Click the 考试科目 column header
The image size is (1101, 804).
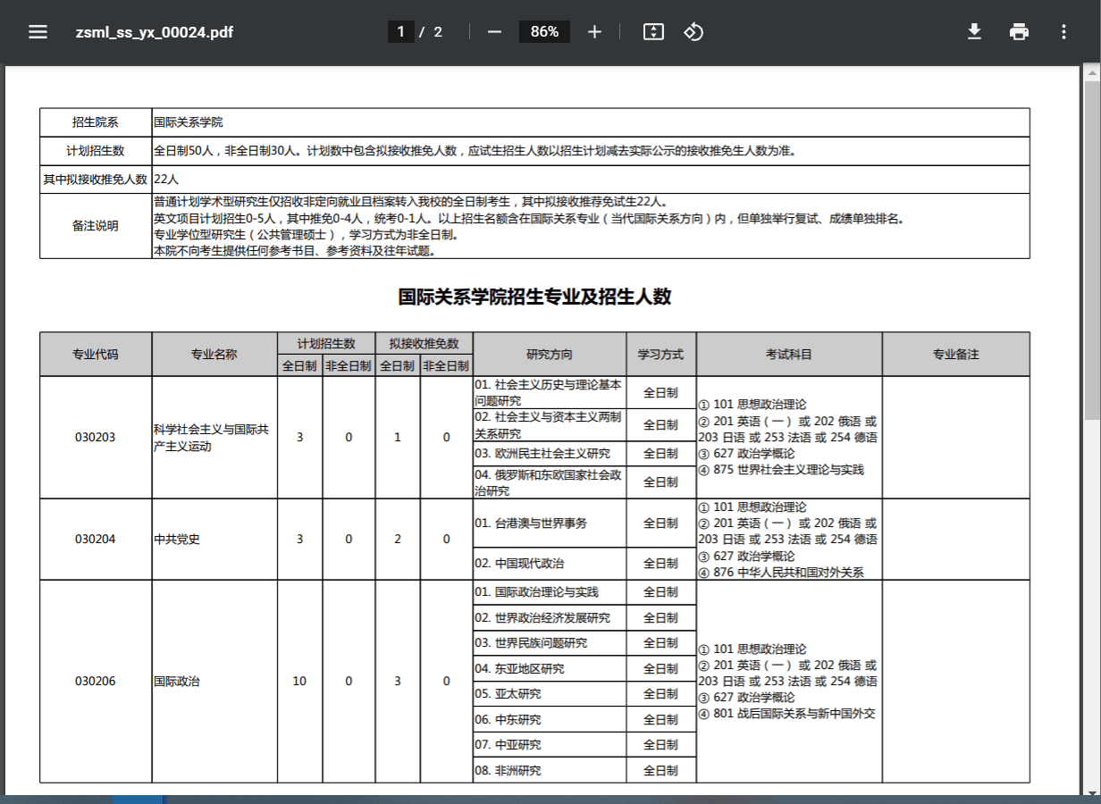click(x=789, y=355)
